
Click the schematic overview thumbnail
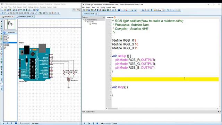(10, 25)
